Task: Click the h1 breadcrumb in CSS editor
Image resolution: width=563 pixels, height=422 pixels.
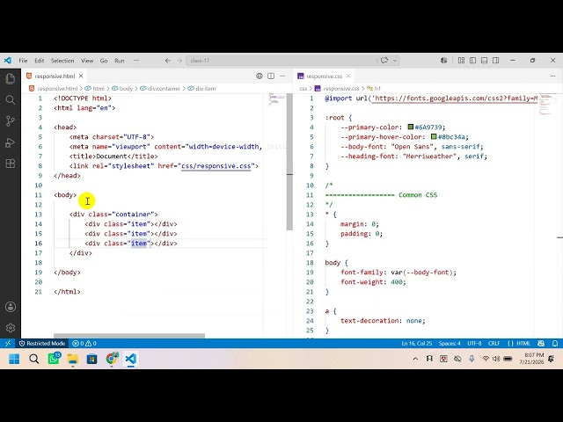Action: tap(377, 88)
